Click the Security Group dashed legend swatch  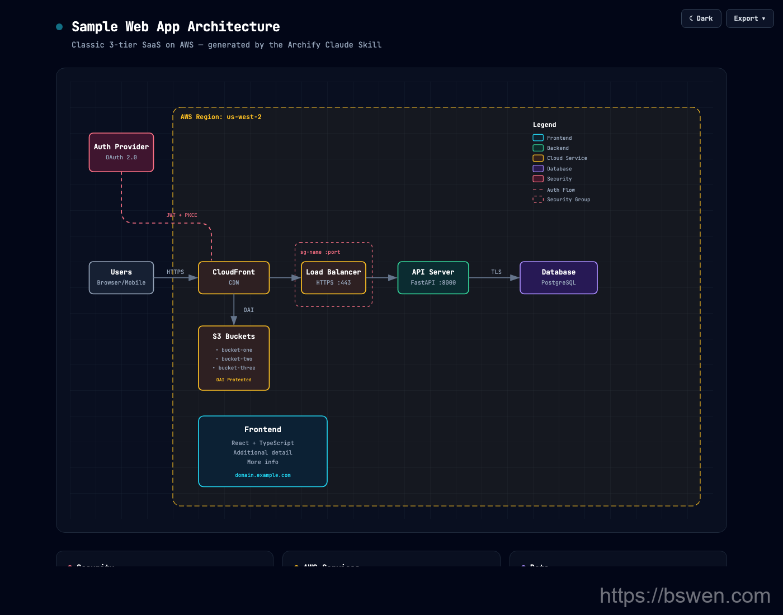538,199
